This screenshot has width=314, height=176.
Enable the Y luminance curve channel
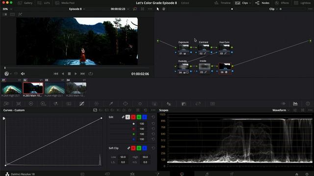pyautogui.click(x=128, y=117)
